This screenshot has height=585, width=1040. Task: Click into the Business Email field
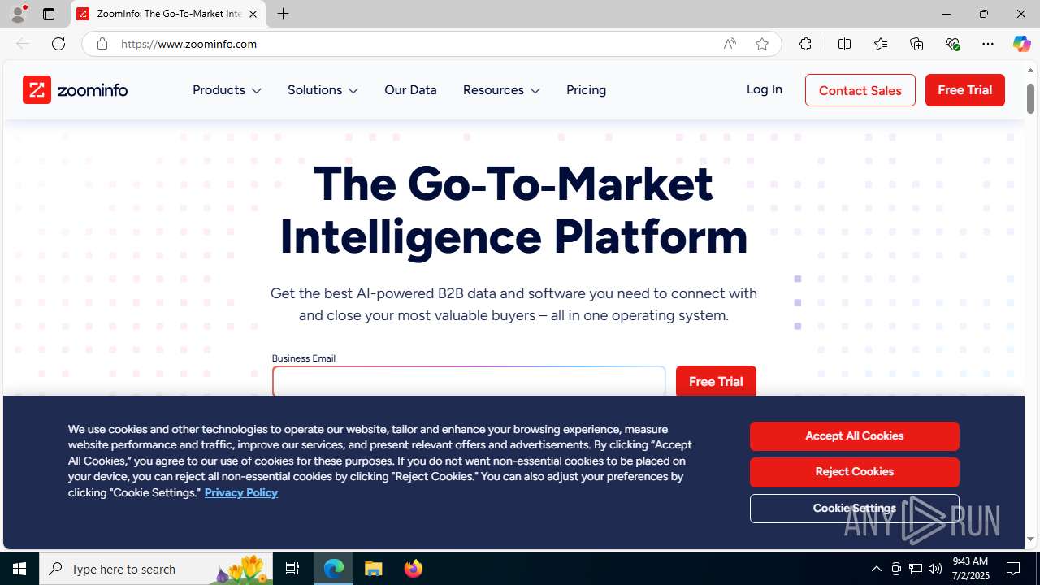tap(469, 381)
